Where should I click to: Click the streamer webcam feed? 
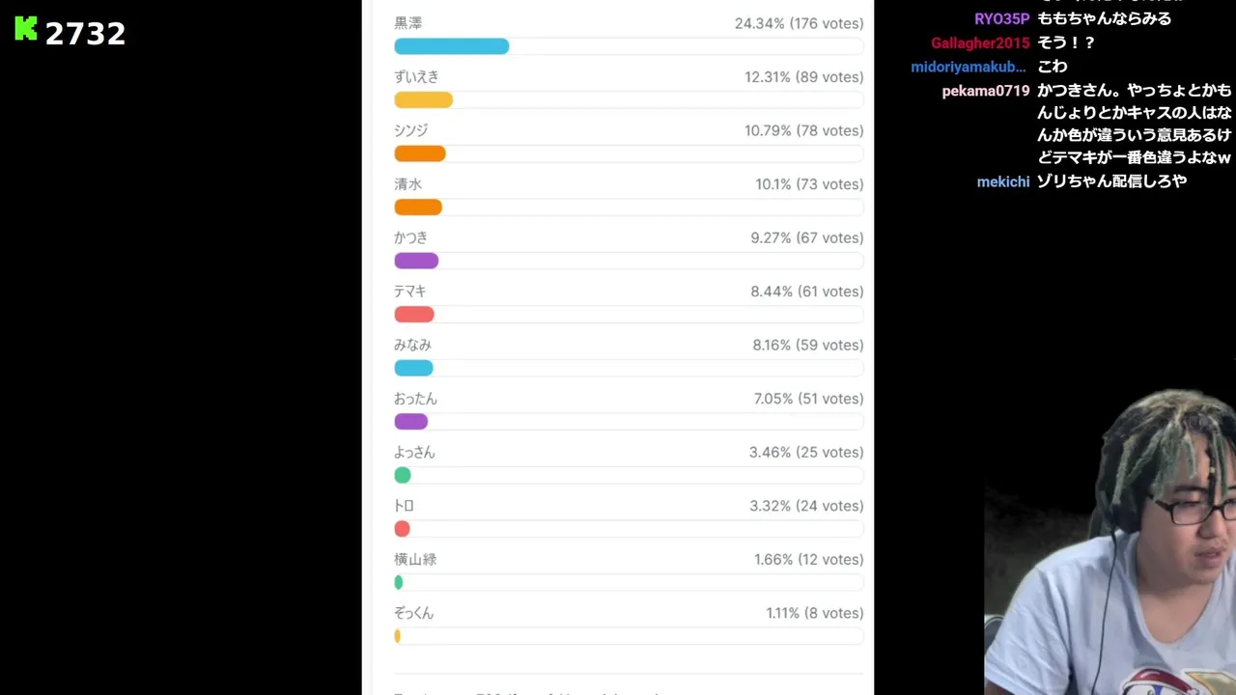click(x=1110, y=550)
